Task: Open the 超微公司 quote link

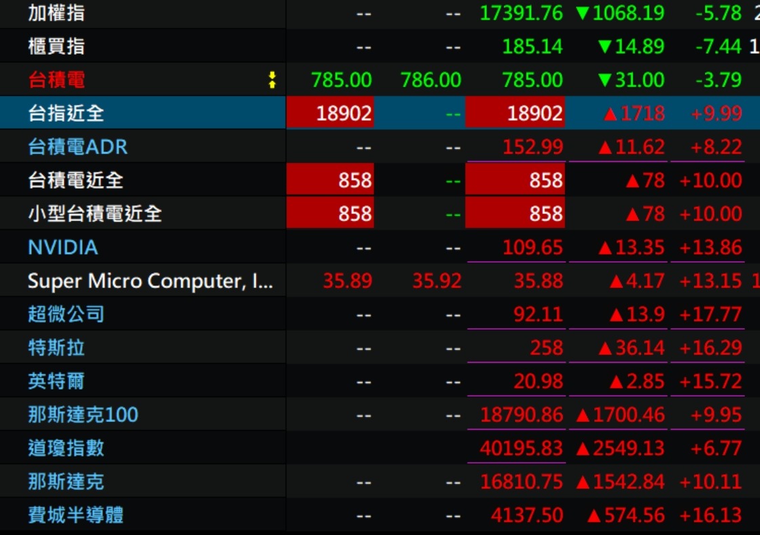Action: tap(66, 315)
